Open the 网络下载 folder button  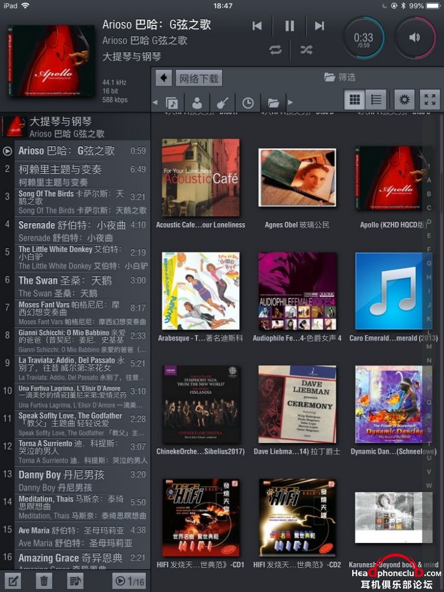pos(198,78)
